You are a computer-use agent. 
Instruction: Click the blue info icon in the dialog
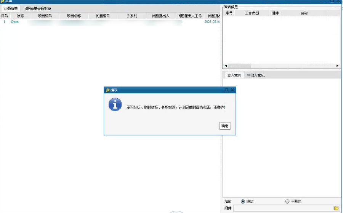[x=115, y=104]
